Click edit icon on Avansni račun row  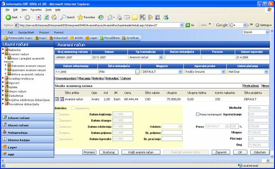(x=57, y=99)
